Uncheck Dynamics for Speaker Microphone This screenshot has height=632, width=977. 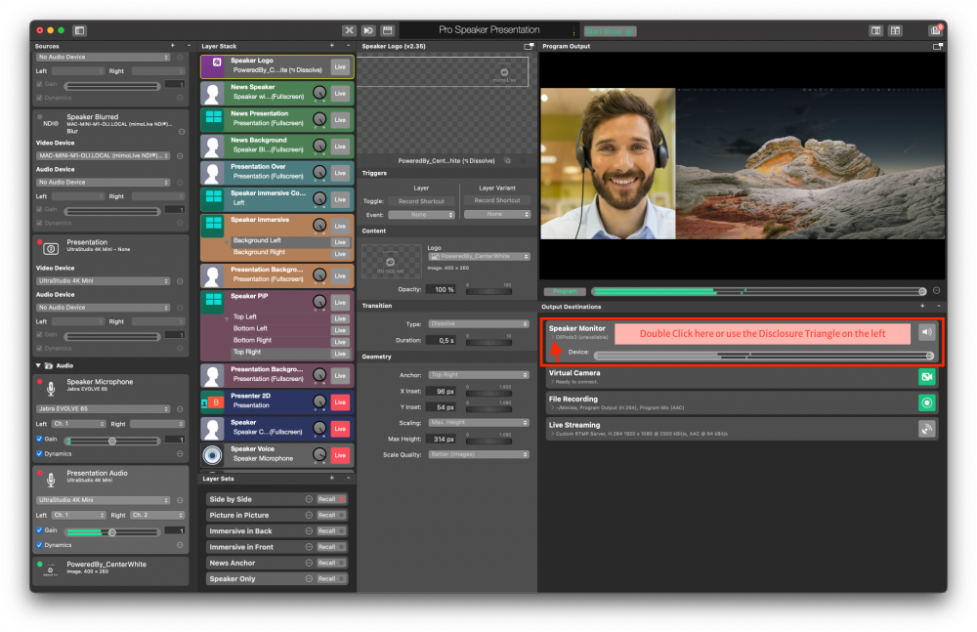pyautogui.click(x=39, y=454)
